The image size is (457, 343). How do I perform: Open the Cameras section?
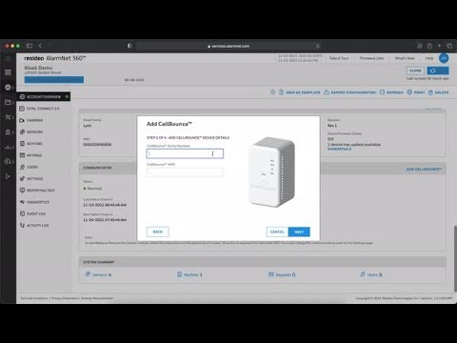31,120
